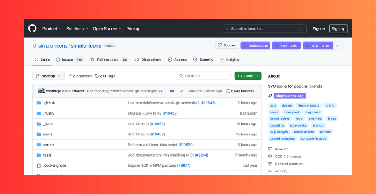Open the Solutions menu
376x194 pixels.
click(x=77, y=29)
